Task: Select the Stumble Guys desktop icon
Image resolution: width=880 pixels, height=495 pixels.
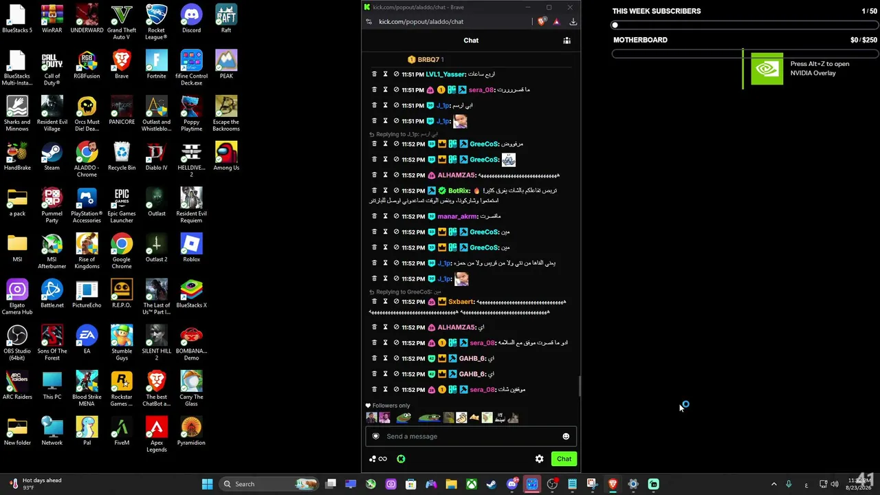Action: [122, 342]
